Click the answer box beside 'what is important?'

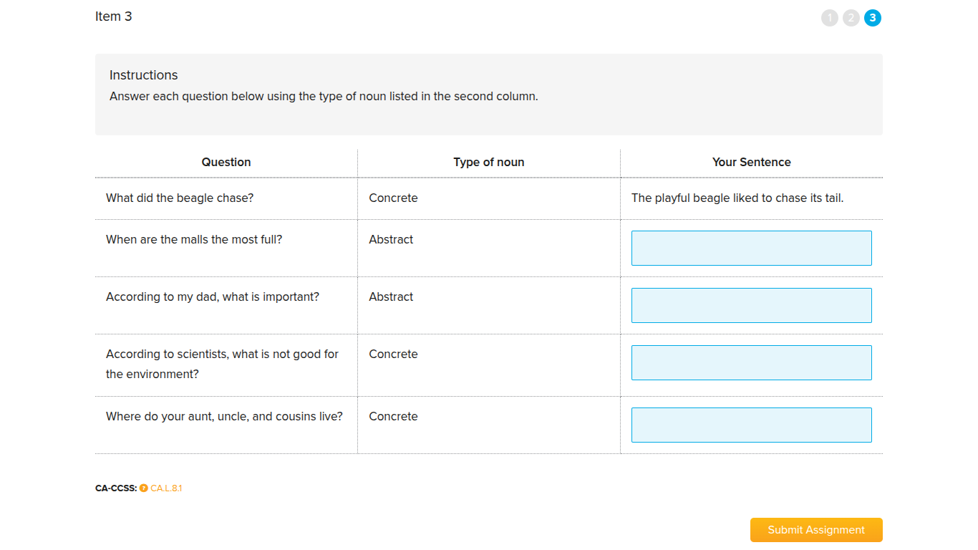point(751,305)
